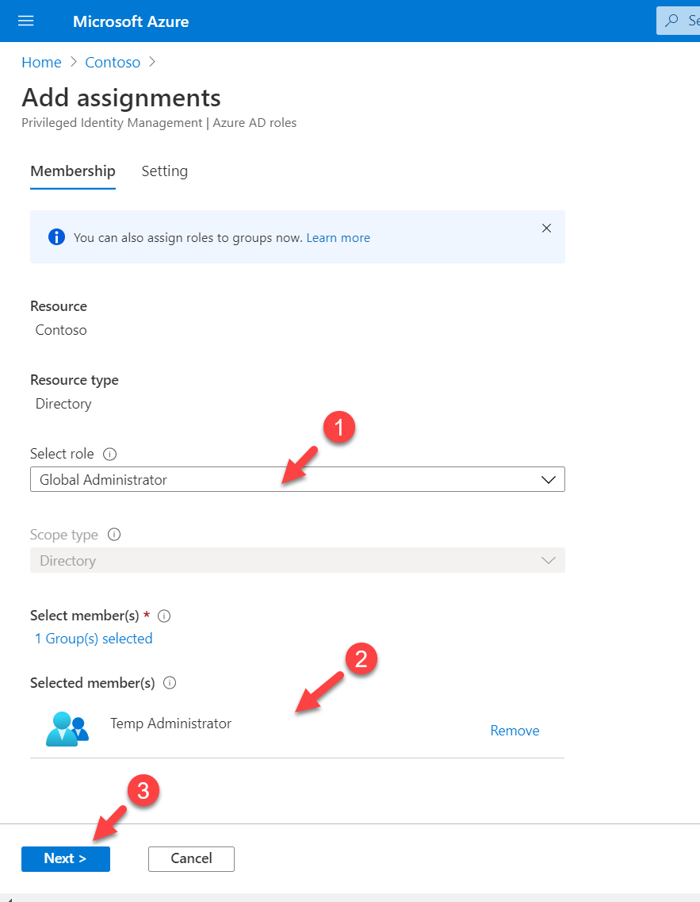Open the Global Administrator role dropdown
700x902 pixels.
click(297, 479)
